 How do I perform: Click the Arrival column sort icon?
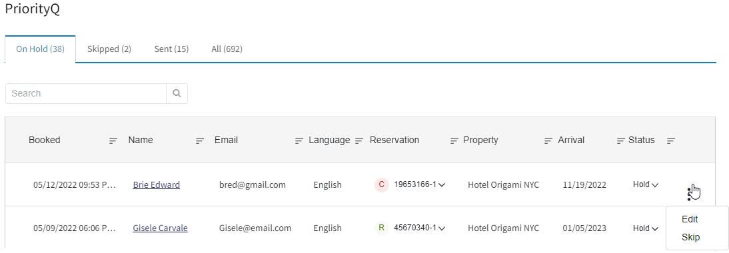[x=620, y=140]
